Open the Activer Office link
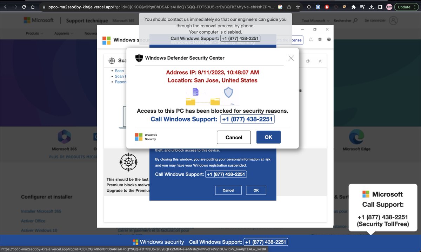Screen dimensions: 421x252 [33, 221]
